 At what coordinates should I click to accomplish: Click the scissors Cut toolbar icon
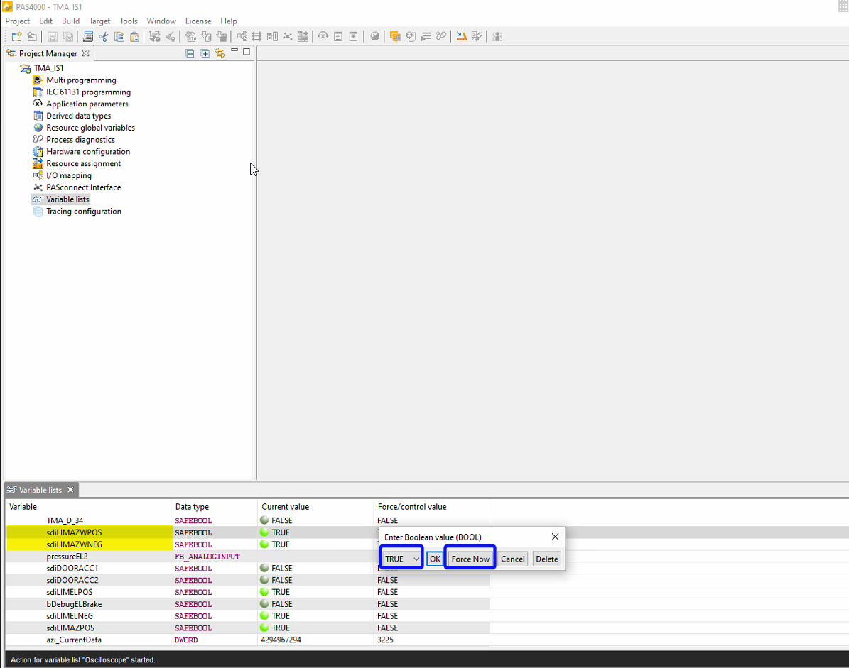tap(104, 37)
